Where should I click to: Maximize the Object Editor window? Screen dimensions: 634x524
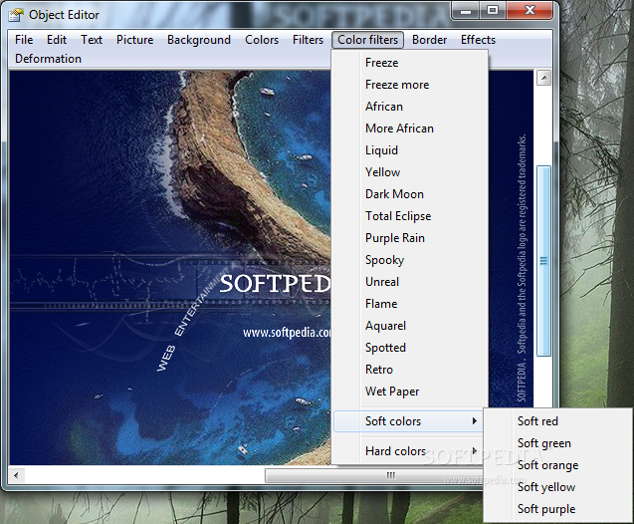[493, 11]
